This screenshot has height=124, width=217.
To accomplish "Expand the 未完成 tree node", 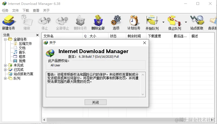I will pyautogui.click(x=5, y=65).
